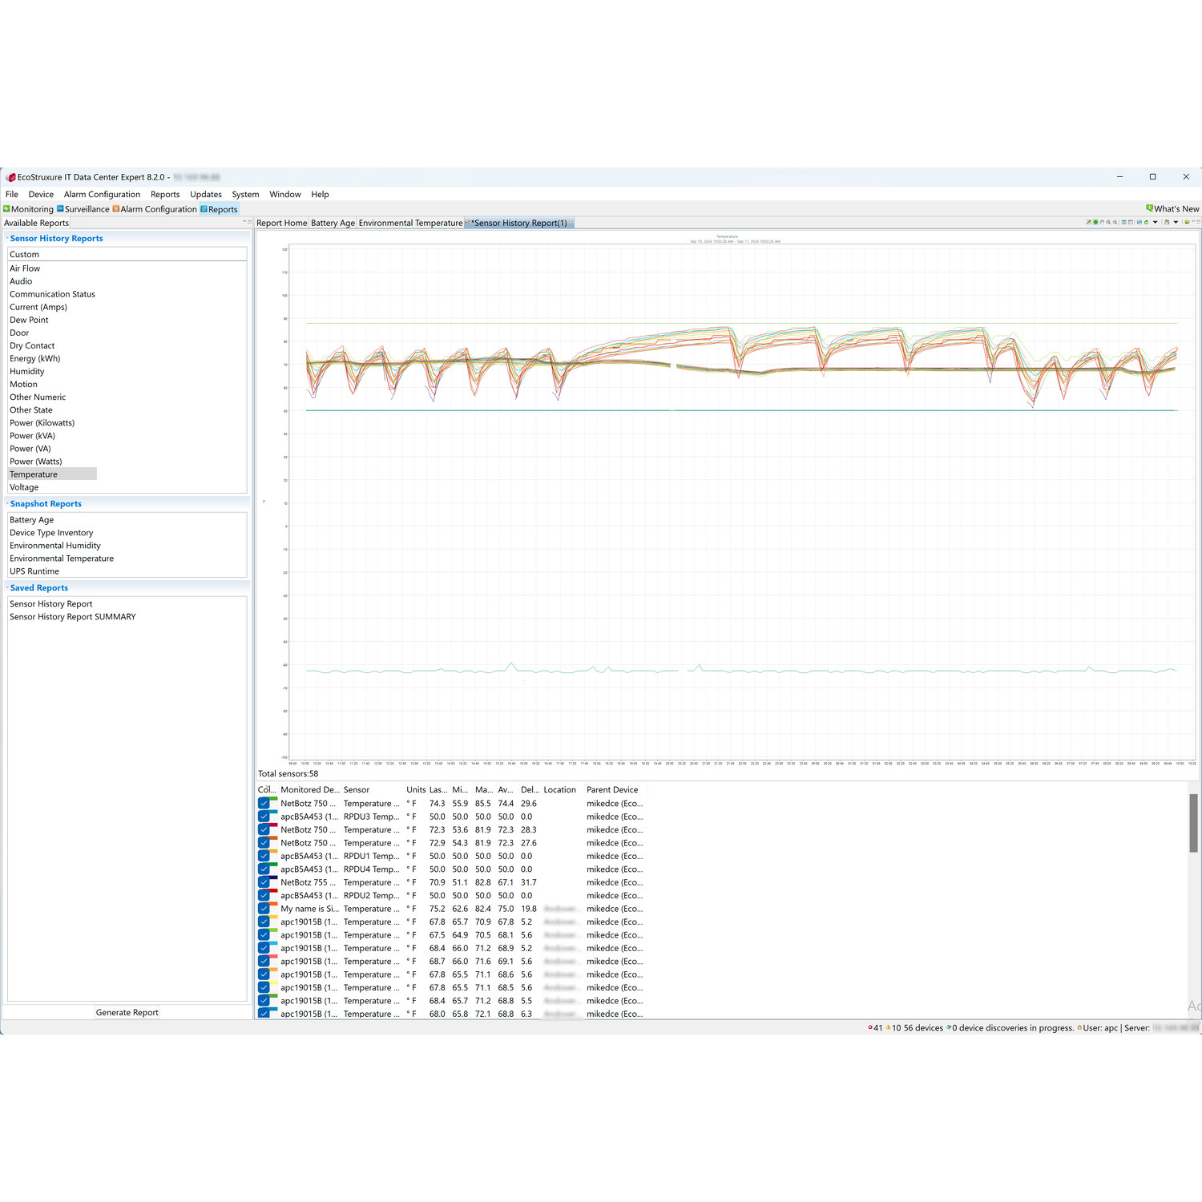Image resolution: width=1202 pixels, height=1202 pixels.
Task: Open the Alarm Configuration menu
Action: pyautogui.click(x=102, y=194)
